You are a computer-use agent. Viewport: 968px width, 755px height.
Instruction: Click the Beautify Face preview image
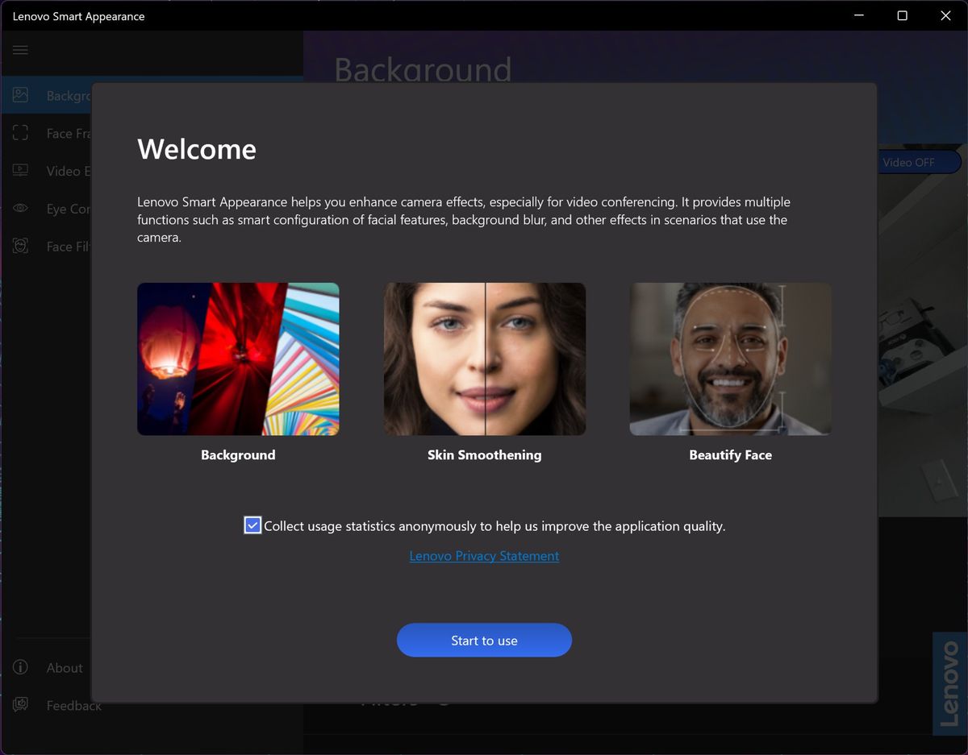[x=731, y=359]
